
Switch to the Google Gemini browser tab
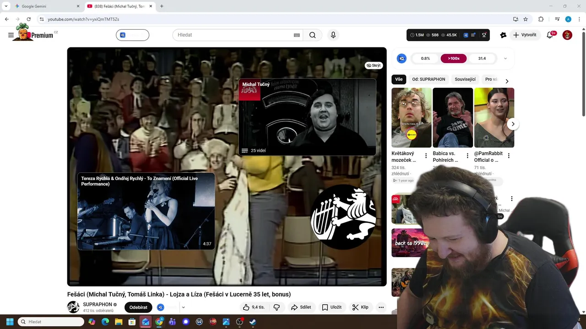[46, 6]
